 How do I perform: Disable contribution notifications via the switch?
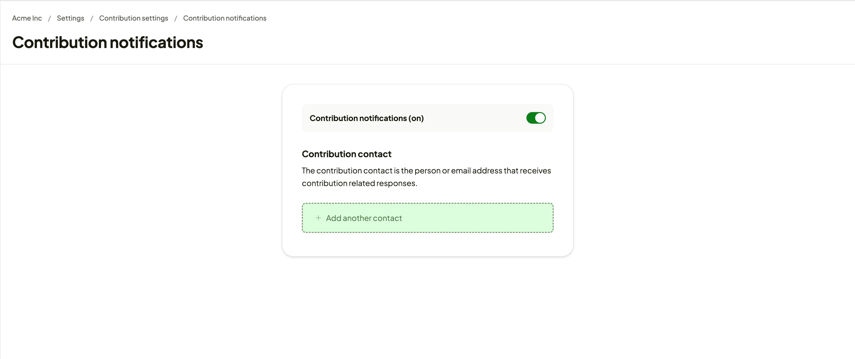pos(536,118)
